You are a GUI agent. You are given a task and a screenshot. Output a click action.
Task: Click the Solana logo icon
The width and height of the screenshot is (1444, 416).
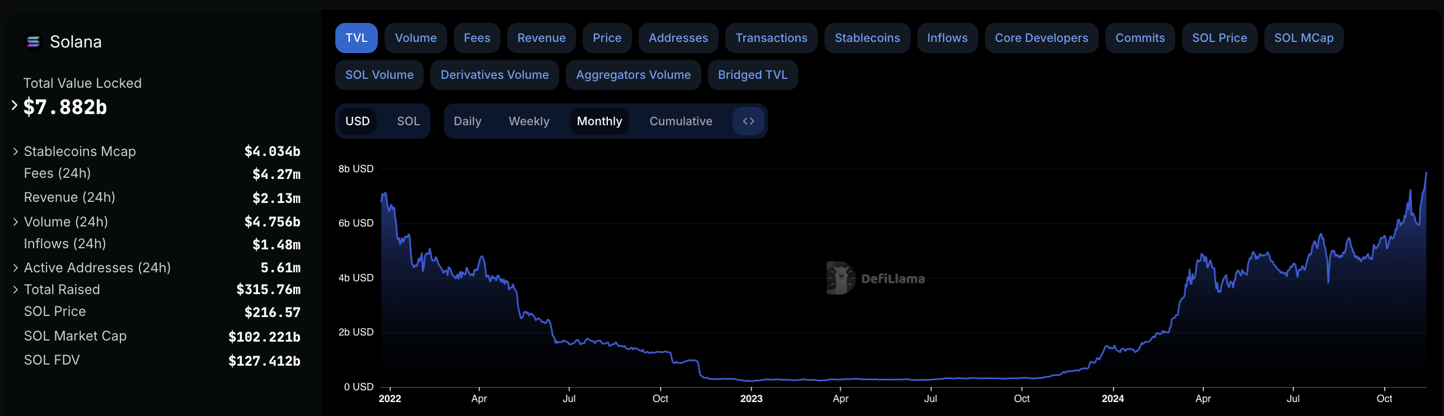[x=33, y=42]
